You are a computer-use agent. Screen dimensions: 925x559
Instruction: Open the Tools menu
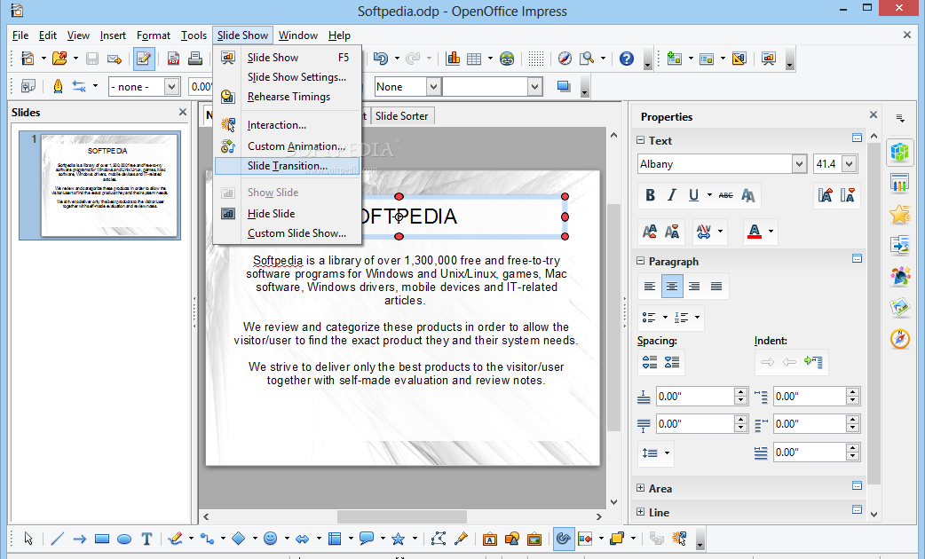point(194,35)
